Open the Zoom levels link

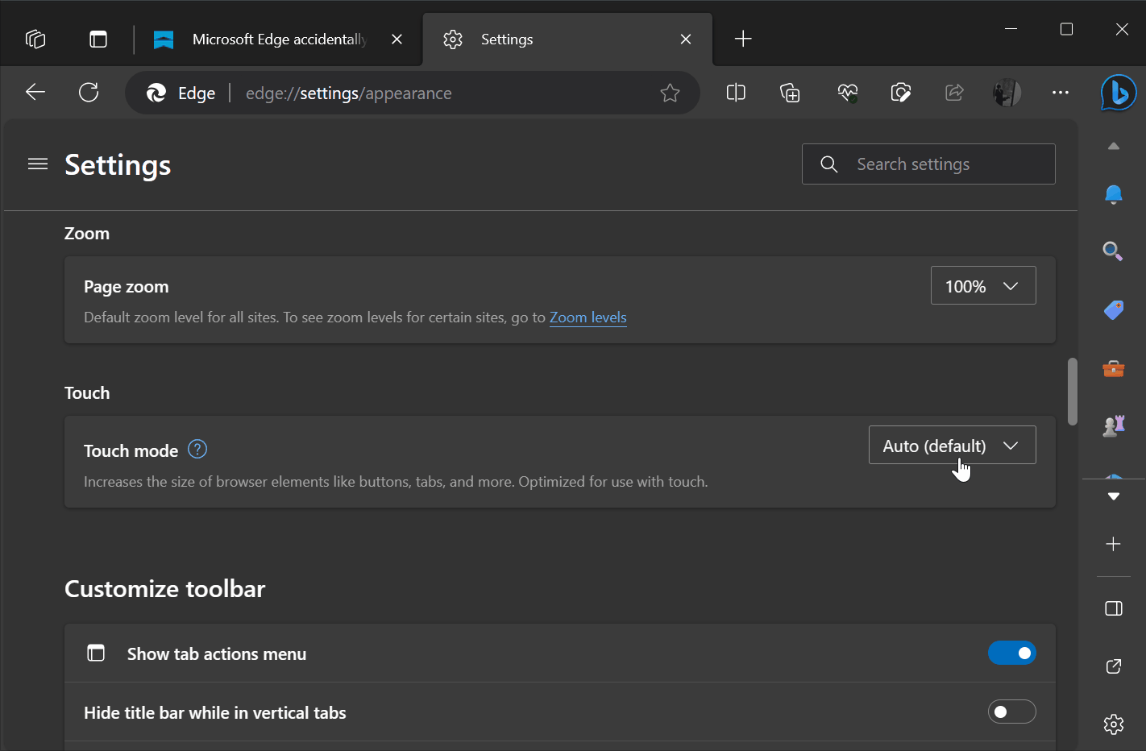[588, 317]
